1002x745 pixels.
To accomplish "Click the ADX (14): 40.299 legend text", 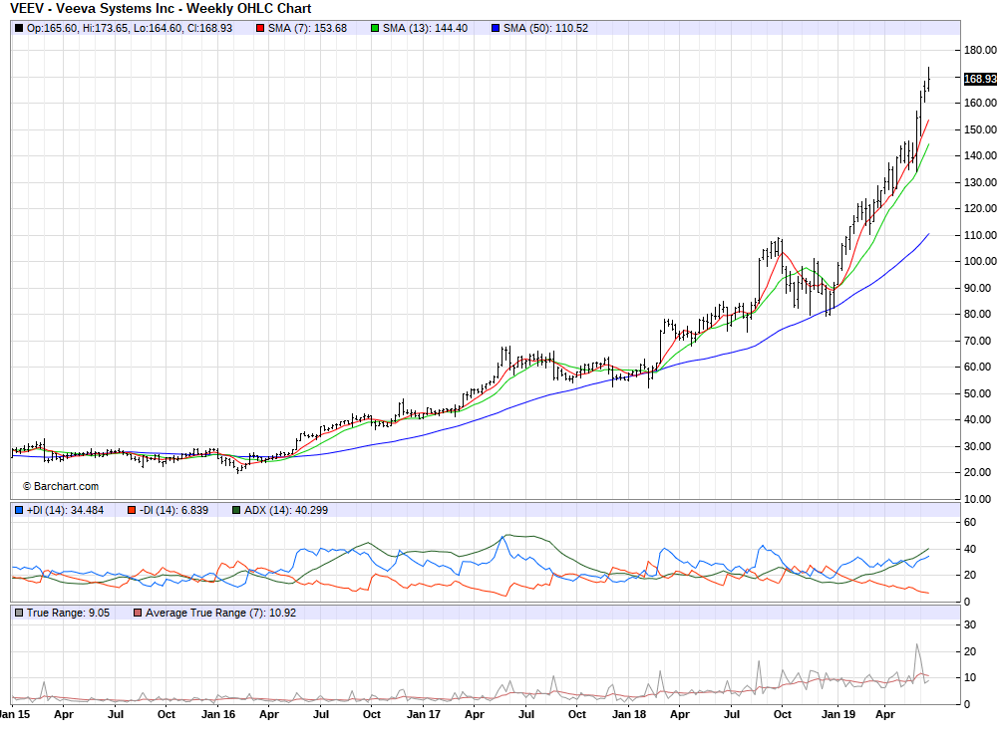I will (x=287, y=510).
